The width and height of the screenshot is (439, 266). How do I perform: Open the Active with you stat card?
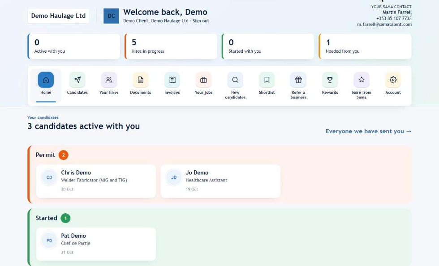coord(74,46)
